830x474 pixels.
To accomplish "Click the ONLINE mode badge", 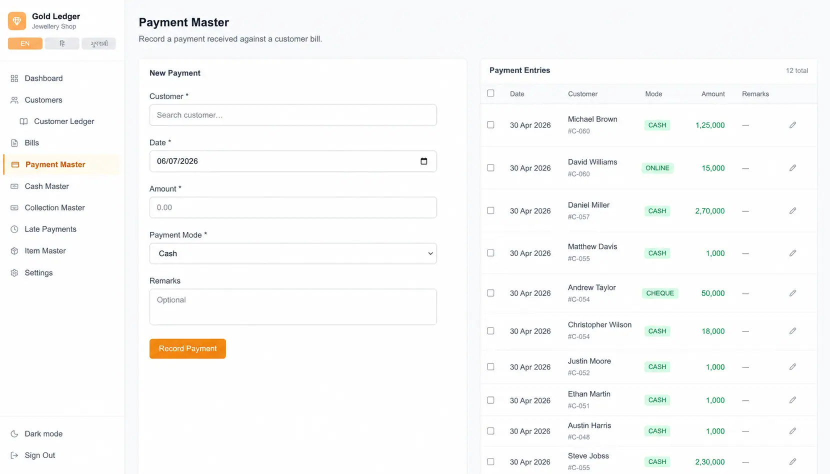I will pos(657,168).
